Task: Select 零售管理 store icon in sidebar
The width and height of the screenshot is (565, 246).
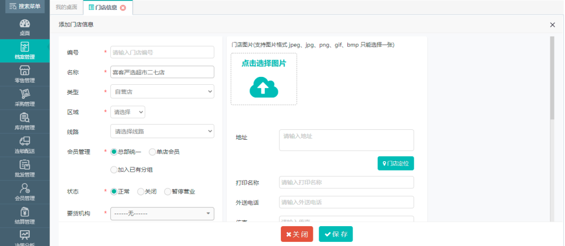Action: tap(25, 71)
